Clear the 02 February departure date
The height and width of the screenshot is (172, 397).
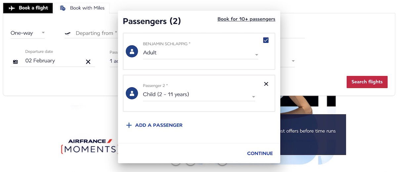(x=88, y=62)
